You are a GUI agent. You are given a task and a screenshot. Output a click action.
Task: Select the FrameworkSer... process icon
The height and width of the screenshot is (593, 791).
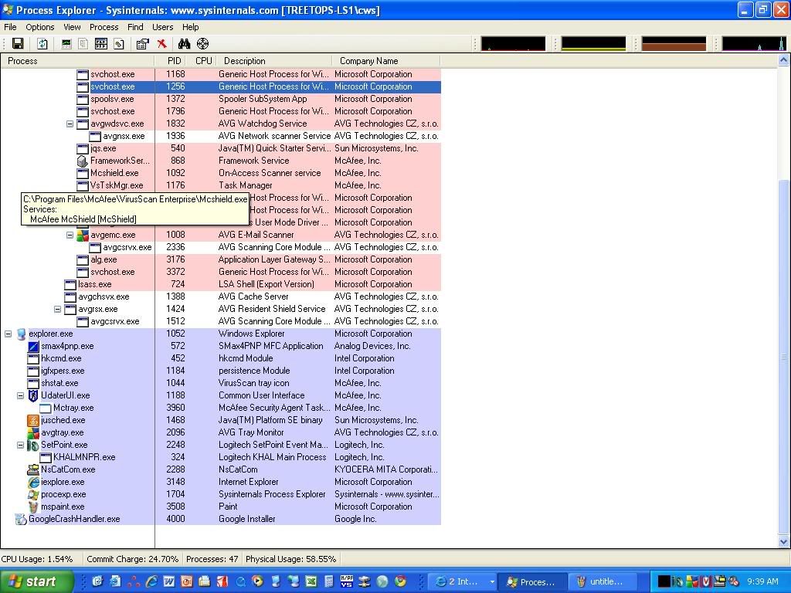pos(82,161)
